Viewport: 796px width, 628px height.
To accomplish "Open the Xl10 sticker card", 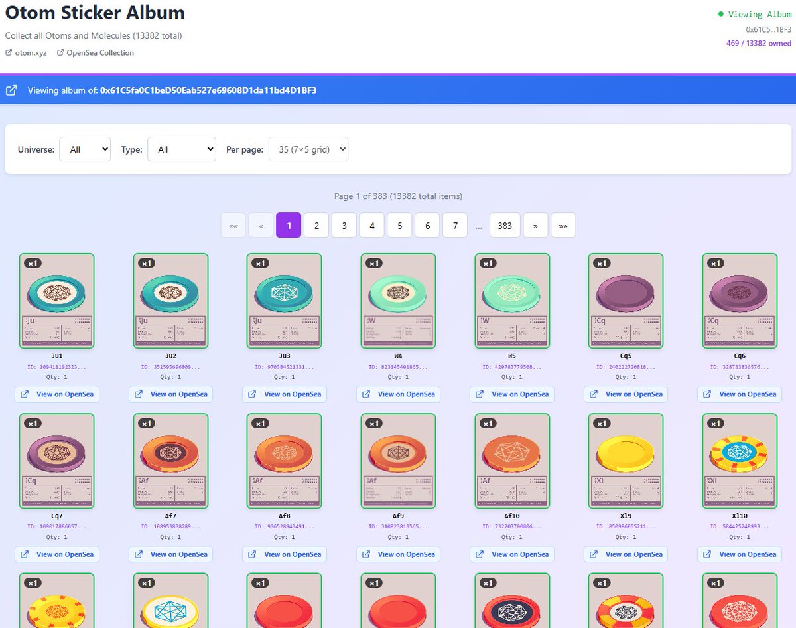I will point(740,461).
